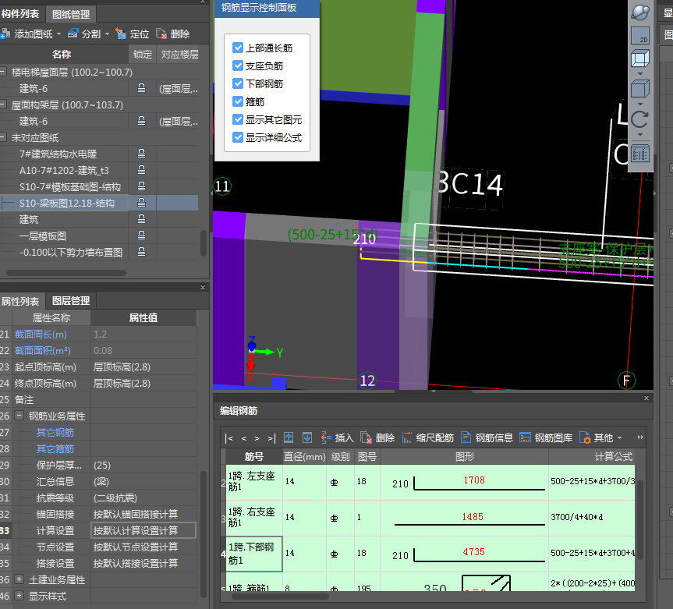Viewport: 673px width, 609px height.
Task: Switch to 图层管理 tab
Action: point(71,301)
